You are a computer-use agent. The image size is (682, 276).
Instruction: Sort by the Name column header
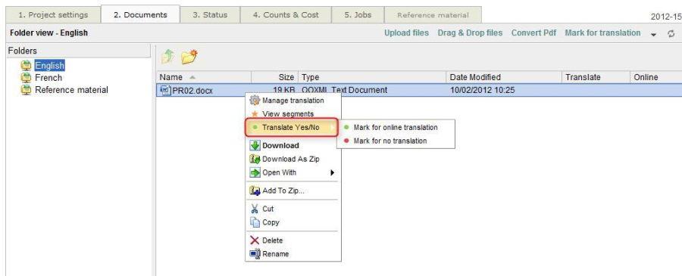[204, 77]
